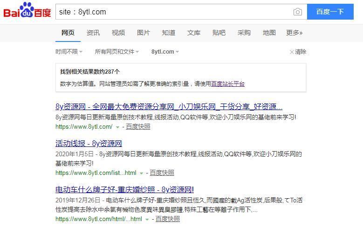
Task: Go to the 文库 tab
Action: tap(194, 33)
